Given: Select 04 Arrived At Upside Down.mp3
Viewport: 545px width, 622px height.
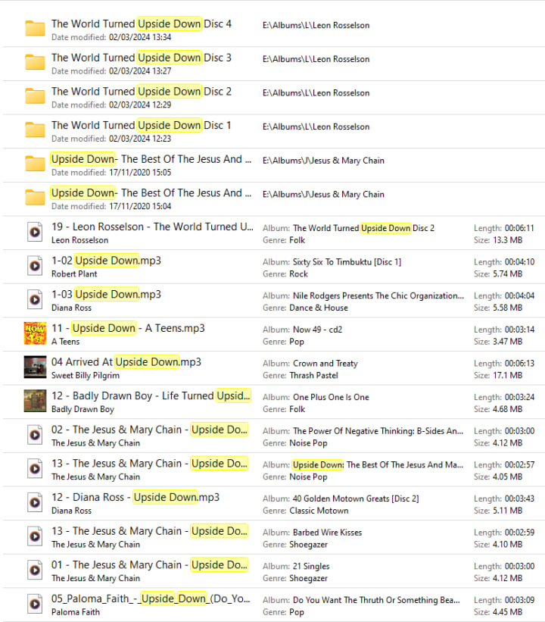Looking at the screenshot, I should coord(126,362).
